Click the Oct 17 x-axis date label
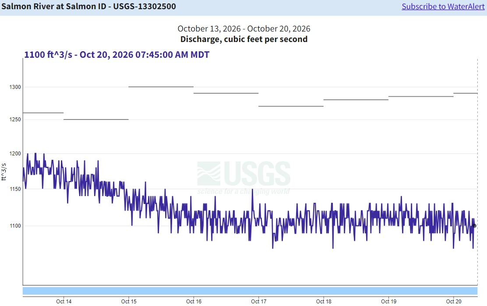Screen dimensions: 487x306 click(259, 301)
